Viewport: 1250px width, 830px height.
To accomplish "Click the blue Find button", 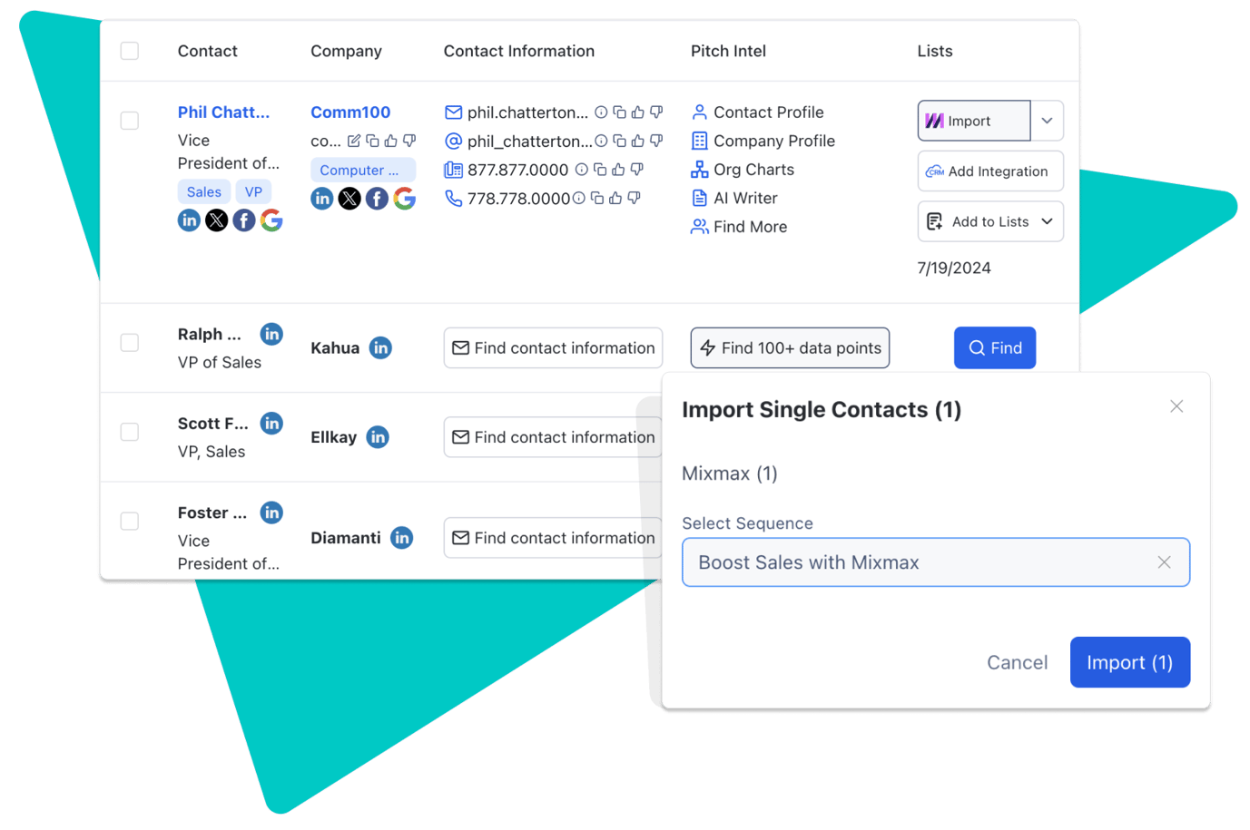I will pyautogui.click(x=995, y=347).
